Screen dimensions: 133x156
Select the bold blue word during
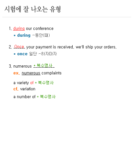pos(24,35)
